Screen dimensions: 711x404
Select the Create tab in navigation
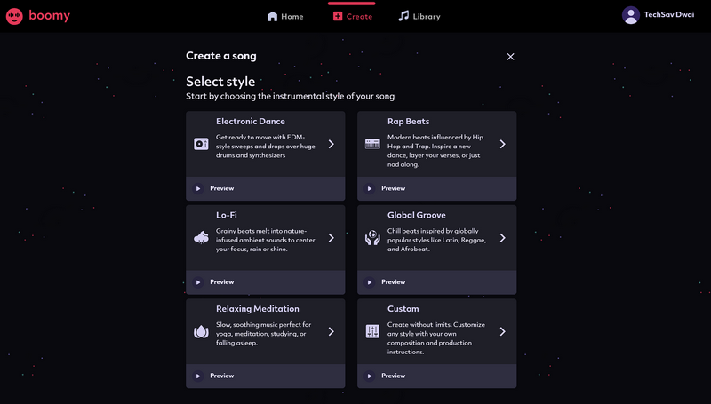(x=352, y=16)
